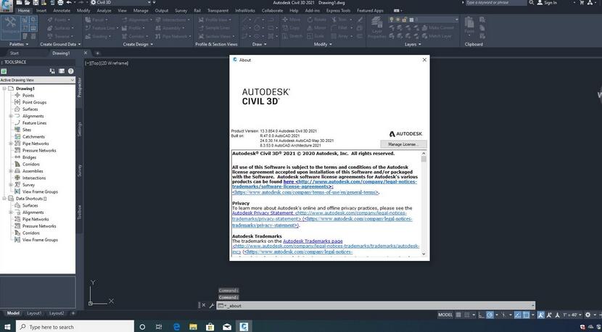Select Catchments in the Prospector tree

coord(33,136)
